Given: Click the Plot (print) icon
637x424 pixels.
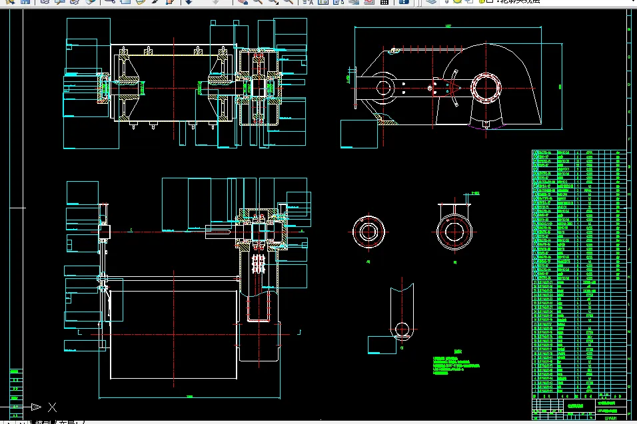Looking at the screenshot, I should pos(45,1).
